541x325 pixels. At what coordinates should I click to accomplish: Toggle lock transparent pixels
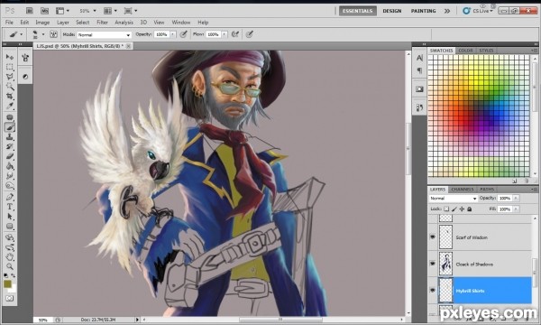(x=446, y=209)
